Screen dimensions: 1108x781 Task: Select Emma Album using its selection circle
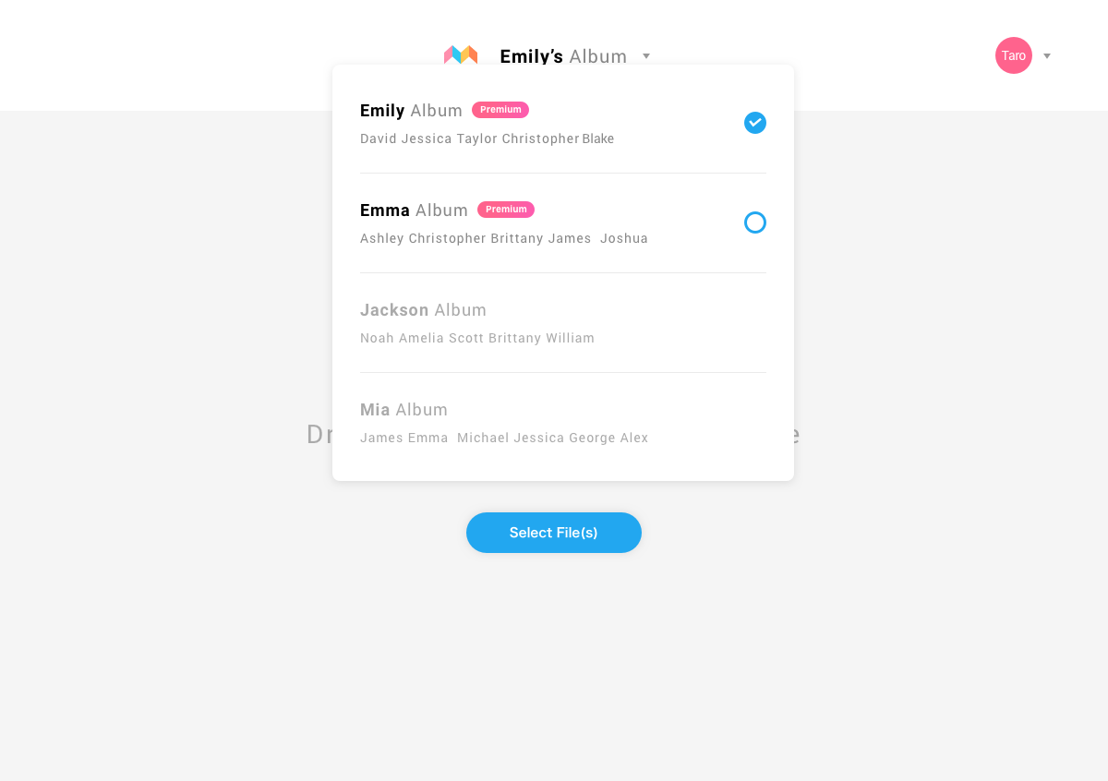(x=755, y=222)
